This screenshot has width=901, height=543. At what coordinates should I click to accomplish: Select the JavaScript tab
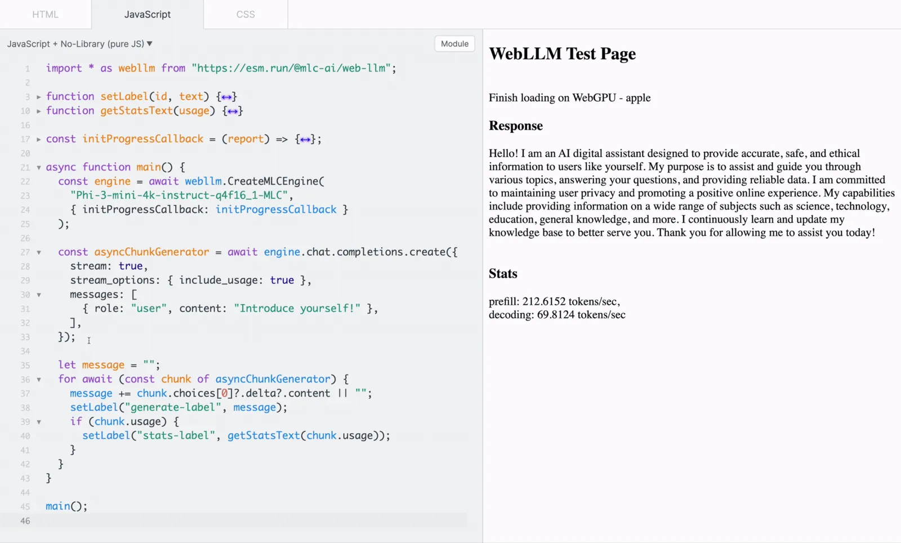click(x=148, y=14)
